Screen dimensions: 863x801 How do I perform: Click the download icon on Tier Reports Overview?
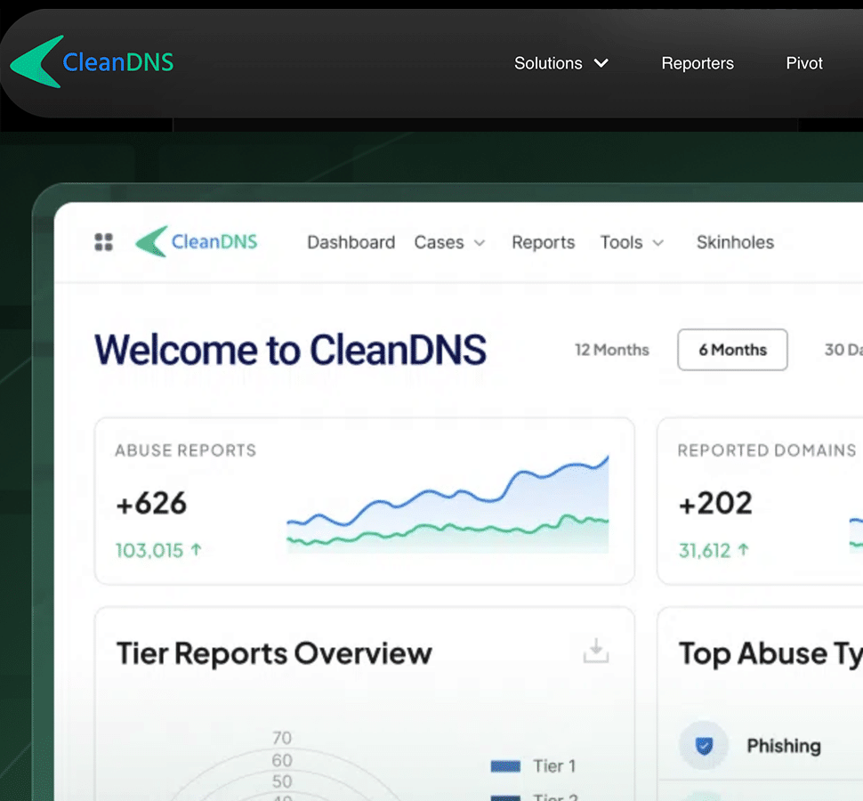[596, 651]
